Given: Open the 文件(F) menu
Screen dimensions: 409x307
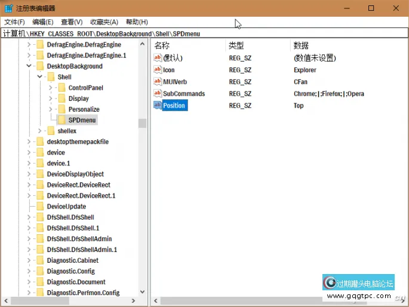Looking at the screenshot, I should (14, 22).
